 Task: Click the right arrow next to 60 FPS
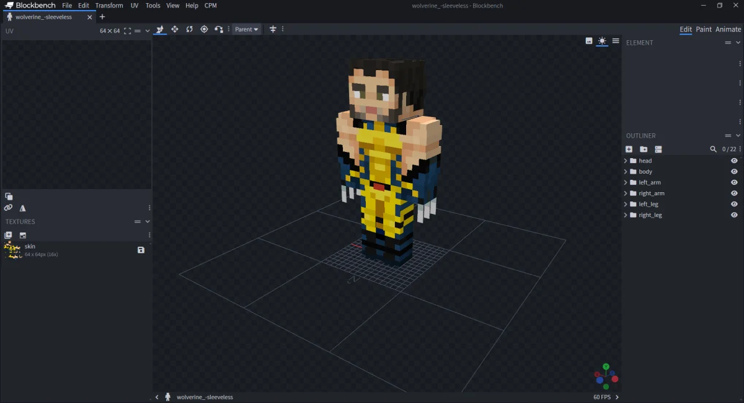point(617,397)
